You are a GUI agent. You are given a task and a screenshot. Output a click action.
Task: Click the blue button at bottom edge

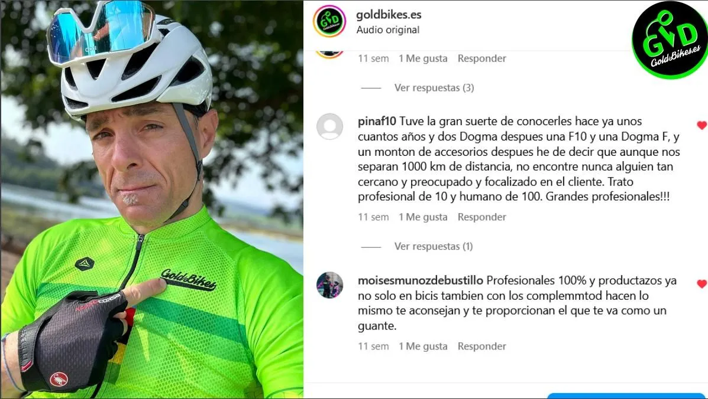point(628,396)
